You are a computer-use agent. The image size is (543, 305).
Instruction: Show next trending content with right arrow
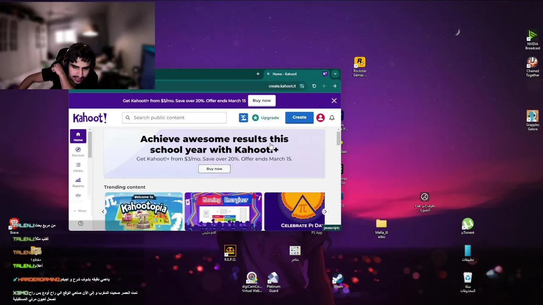(325, 211)
